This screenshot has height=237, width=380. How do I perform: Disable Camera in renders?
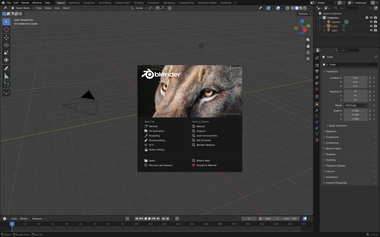tap(376, 22)
